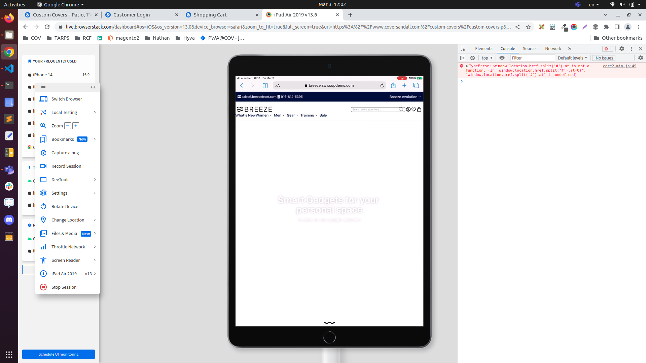Switch to the Elements tab
646x363 pixels.
(483, 49)
